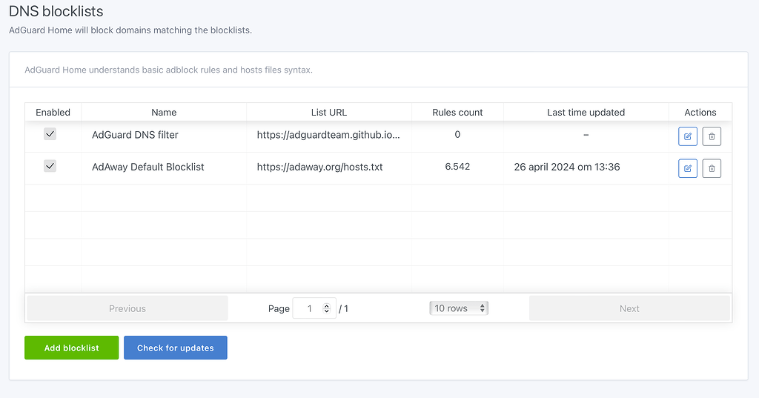Screen dimensions: 759x398
Task: Uncheck the AdAway Default Blocklist checkbox
Action: click(x=50, y=166)
